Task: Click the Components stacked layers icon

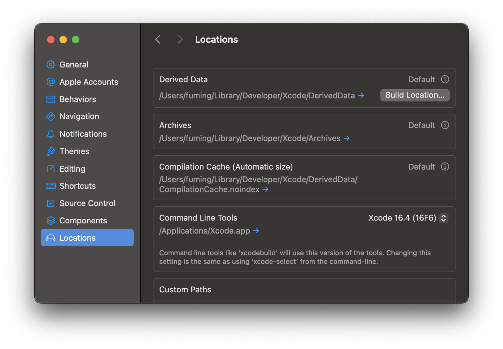Action: pos(51,221)
